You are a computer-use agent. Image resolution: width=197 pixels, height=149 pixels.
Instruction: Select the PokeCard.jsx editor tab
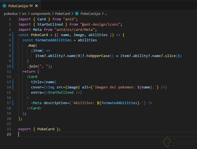20,6
